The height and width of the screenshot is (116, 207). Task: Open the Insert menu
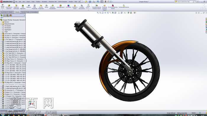click(x=28, y=1)
